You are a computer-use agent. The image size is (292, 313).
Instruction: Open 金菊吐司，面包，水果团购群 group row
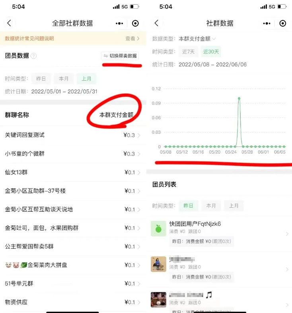coord(72,228)
